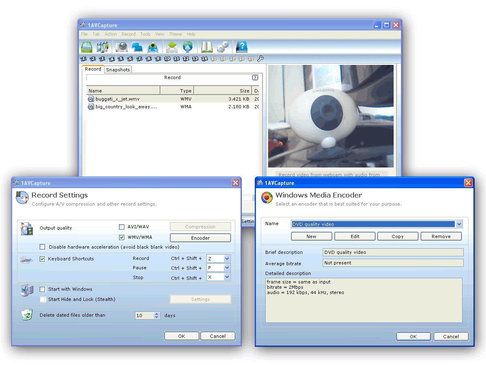Select numbered tab icon 7
This screenshot has height=365, width=486.
[x=140, y=59]
